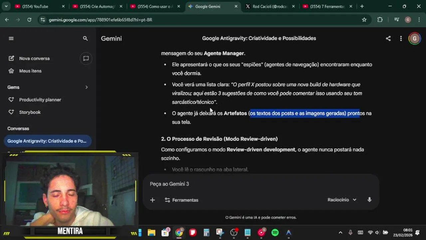Screen dimensions: 426x240
Task: Open the Chrome profile avatar in toolbar
Action: pos(408,20)
